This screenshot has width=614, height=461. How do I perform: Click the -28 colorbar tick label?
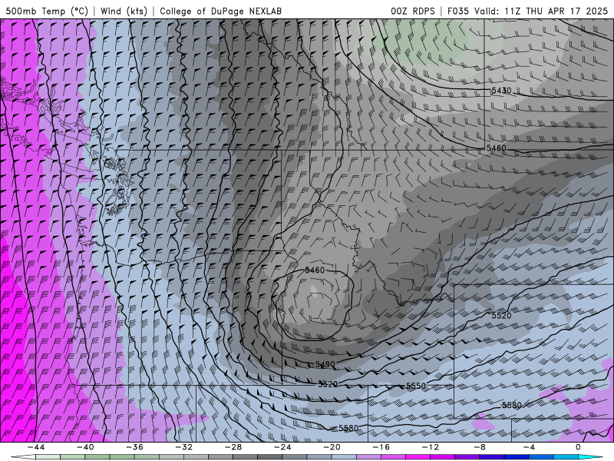tap(233, 447)
